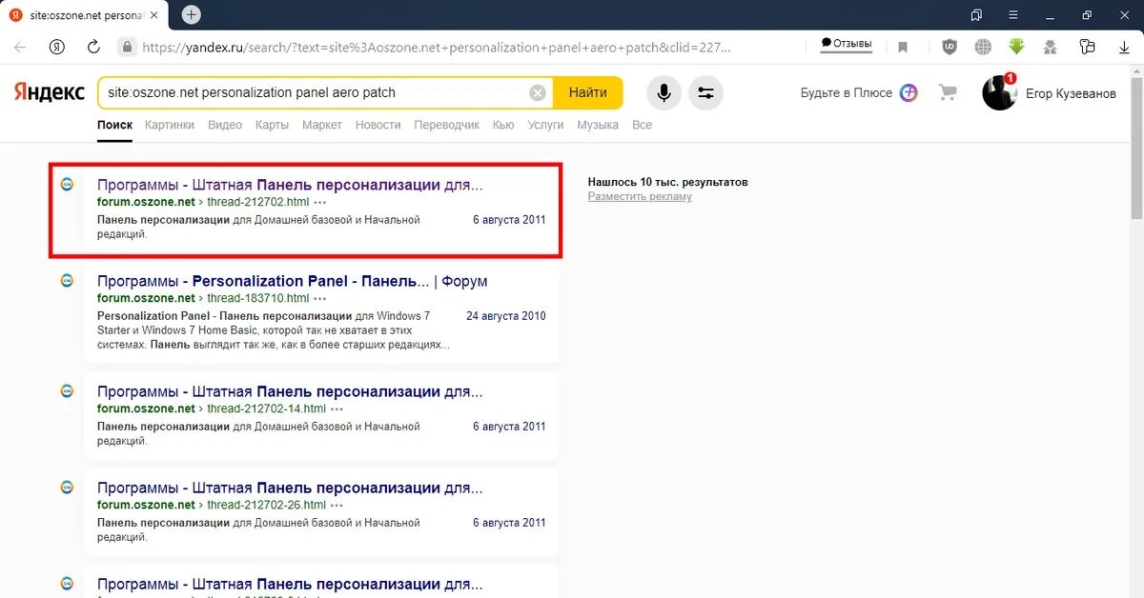The width and height of the screenshot is (1144, 598).
Task: Start voice search with the microphone
Action: tap(664, 93)
